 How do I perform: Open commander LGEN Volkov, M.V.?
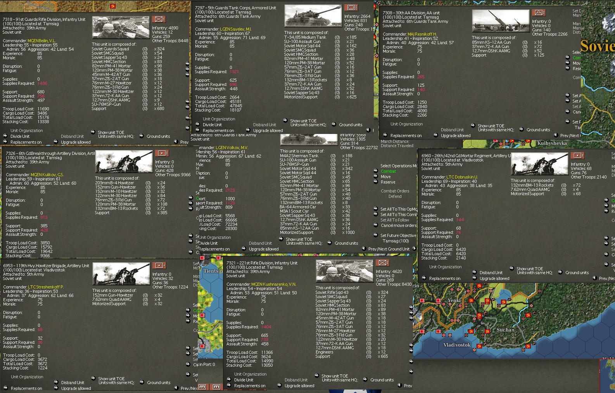pyautogui.click(x=232, y=148)
